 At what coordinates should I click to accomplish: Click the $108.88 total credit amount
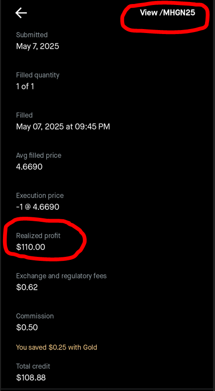[31, 377]
